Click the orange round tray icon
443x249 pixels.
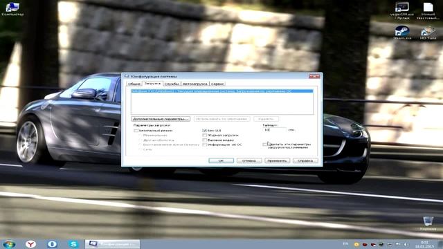coord(356,244)
